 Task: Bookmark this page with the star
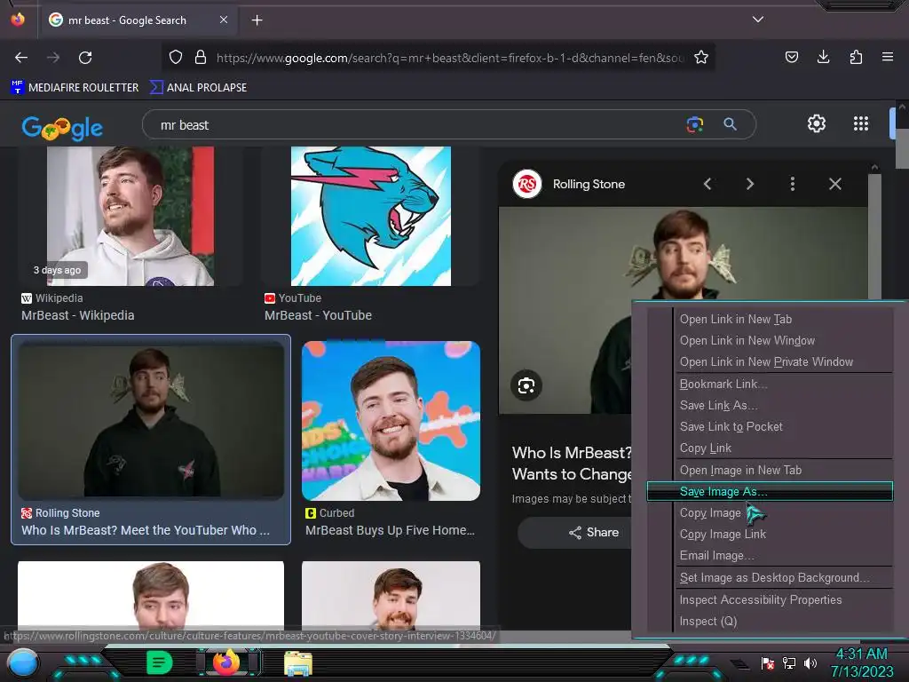tap(701, 58)
